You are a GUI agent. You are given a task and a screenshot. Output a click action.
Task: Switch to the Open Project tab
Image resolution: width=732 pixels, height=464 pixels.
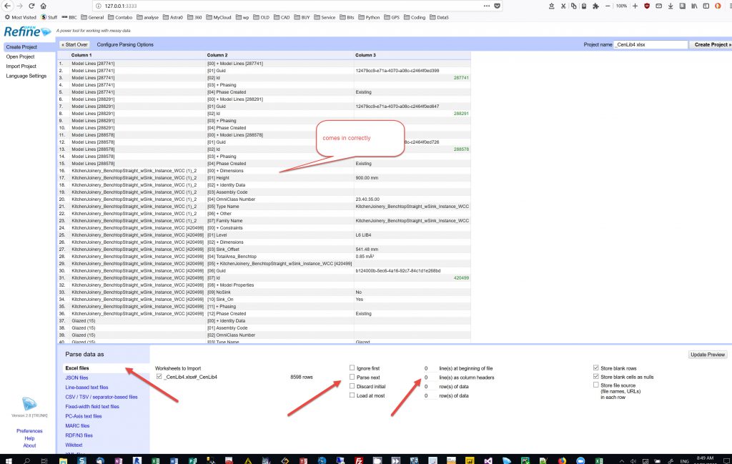tap(21, 56)
